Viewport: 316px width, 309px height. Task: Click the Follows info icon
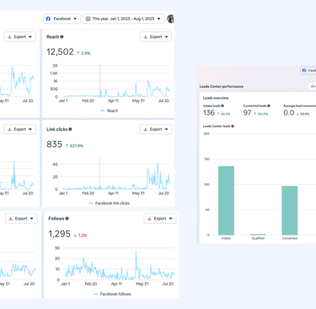[67, 219]
